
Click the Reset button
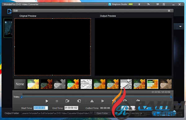[x=128, y=108]
